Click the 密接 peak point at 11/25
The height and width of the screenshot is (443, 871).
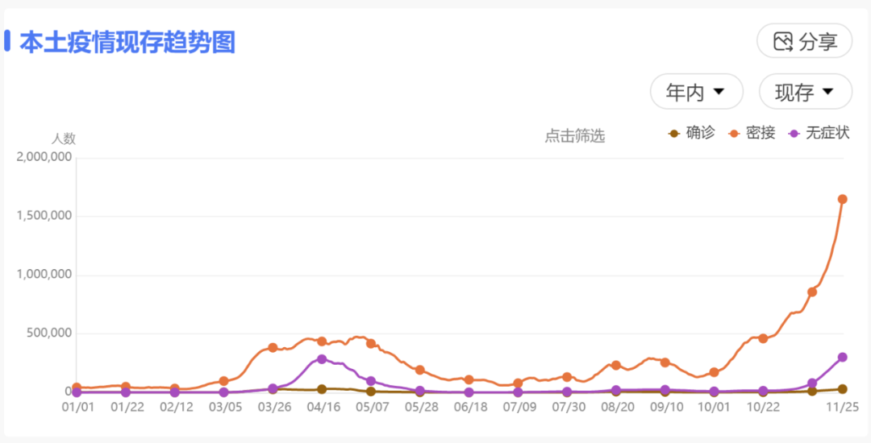[x=842, y=199]
